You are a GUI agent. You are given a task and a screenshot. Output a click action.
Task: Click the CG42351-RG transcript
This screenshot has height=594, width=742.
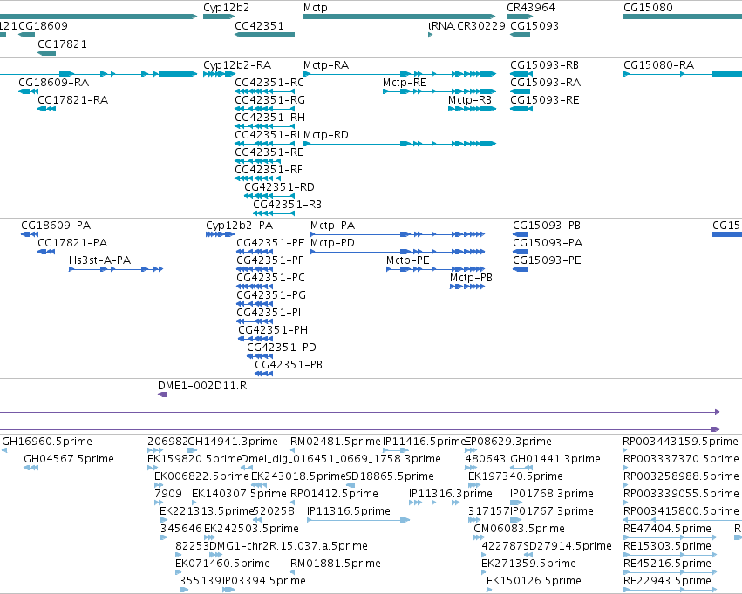(x=264, y=109)
